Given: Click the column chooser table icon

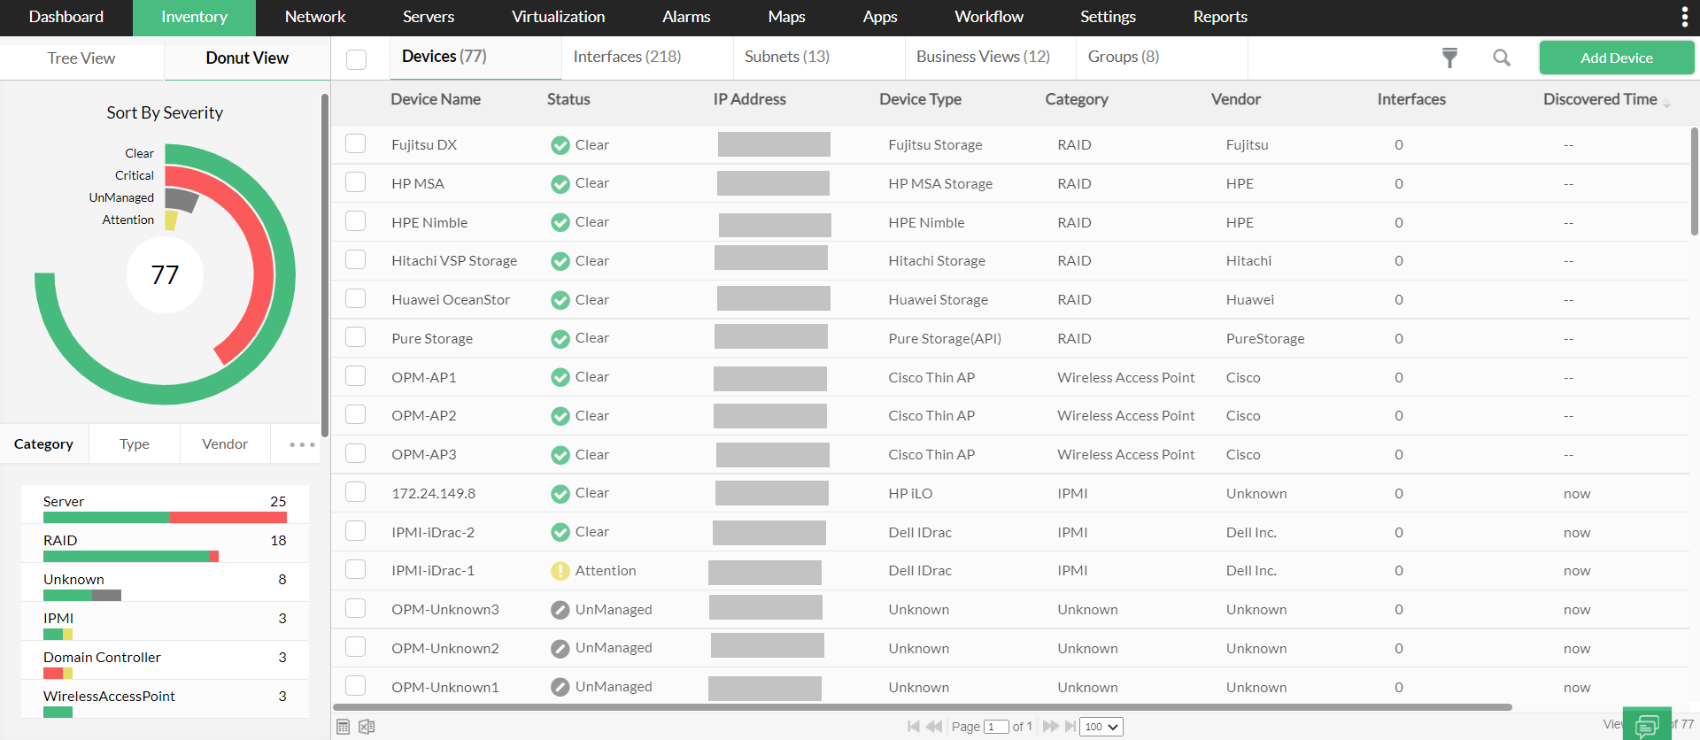Looking at the screenshot, I should point(344,727).
